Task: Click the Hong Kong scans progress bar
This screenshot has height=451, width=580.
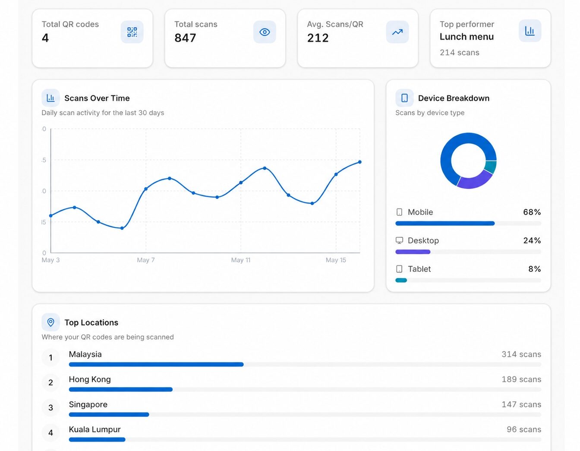Action: click(x=305, y=390)
